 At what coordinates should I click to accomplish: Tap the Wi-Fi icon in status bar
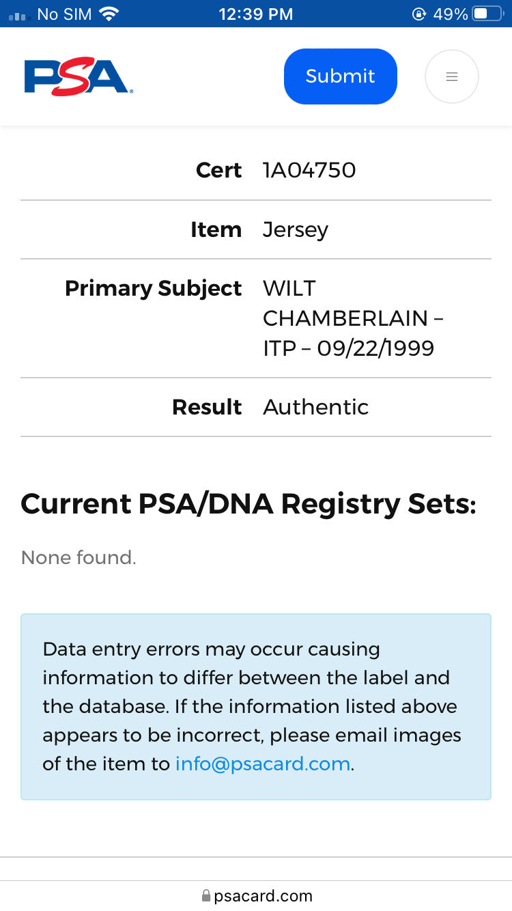(108, 14)
